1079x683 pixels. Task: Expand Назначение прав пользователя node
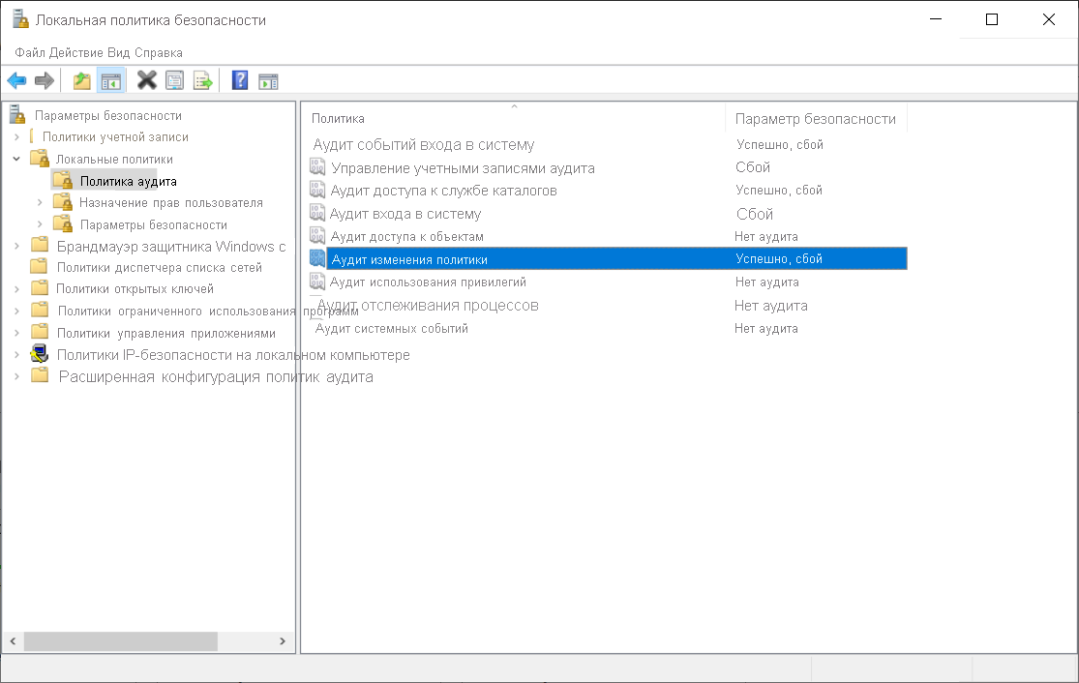click(40, 203)
